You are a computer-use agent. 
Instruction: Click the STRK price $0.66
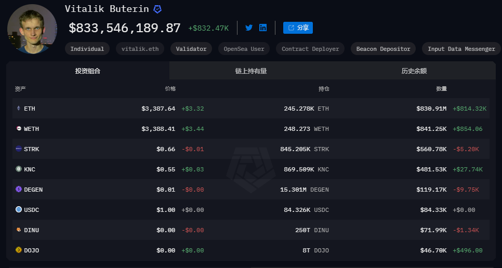click(x=166, y=149)
